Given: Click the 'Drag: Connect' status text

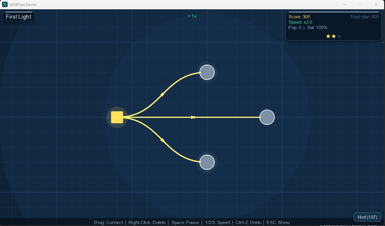Looking at the screenshot, I should tap(108, 222).
